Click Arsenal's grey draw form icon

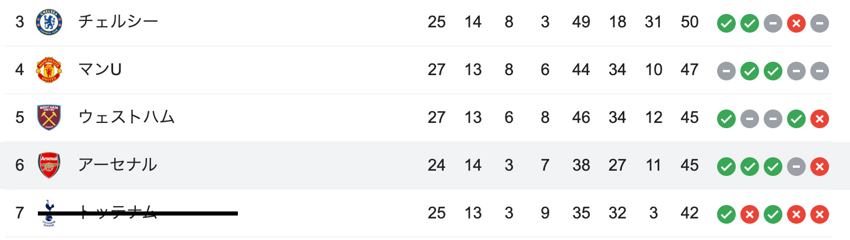pos(796,167)
